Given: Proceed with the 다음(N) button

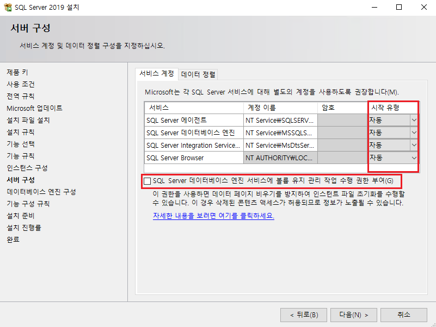Looking at the screenshot, I should tap(354, 315).
